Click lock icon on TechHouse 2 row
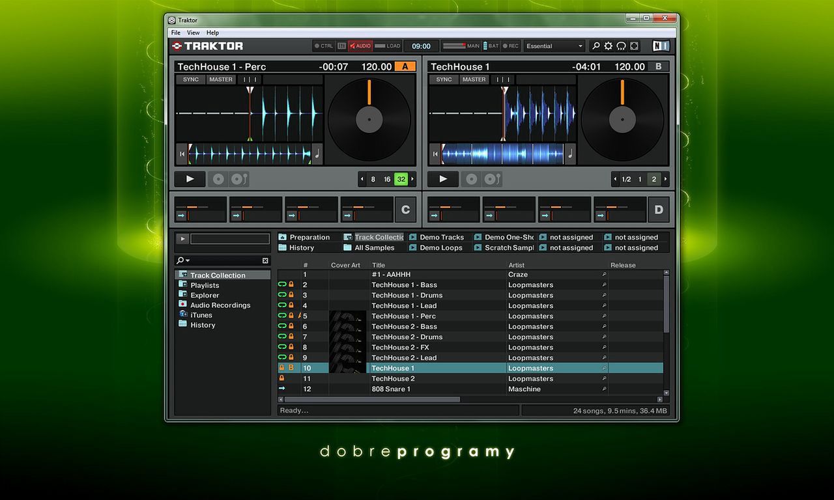This screenshot has width=834, height=500. (x=282, y=378)
